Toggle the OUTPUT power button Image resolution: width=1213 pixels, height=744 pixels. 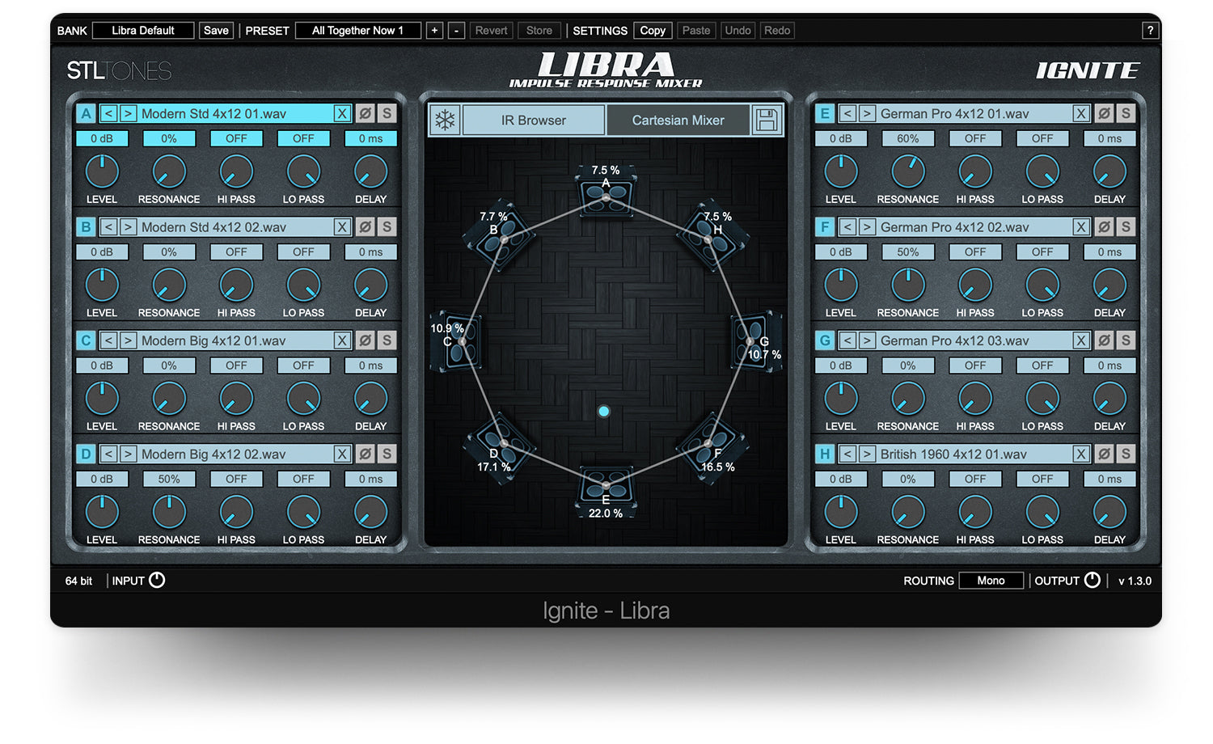[x=1092, y=580]
